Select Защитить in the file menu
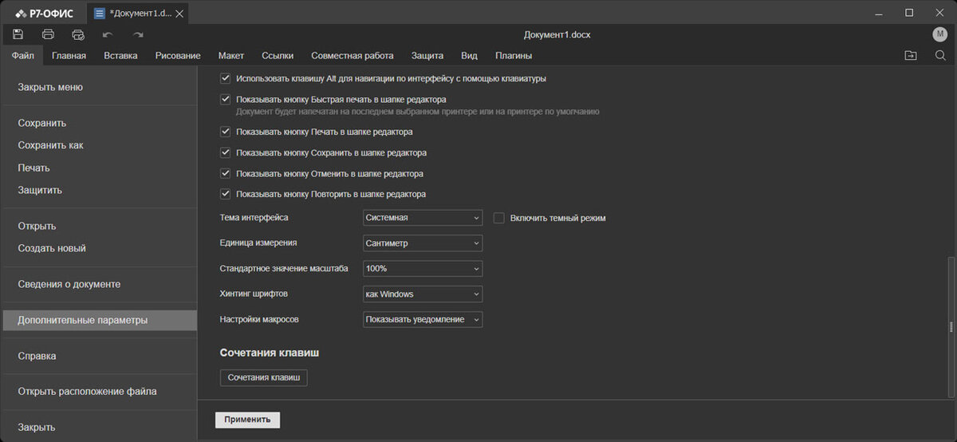 (x=98, y=190)
